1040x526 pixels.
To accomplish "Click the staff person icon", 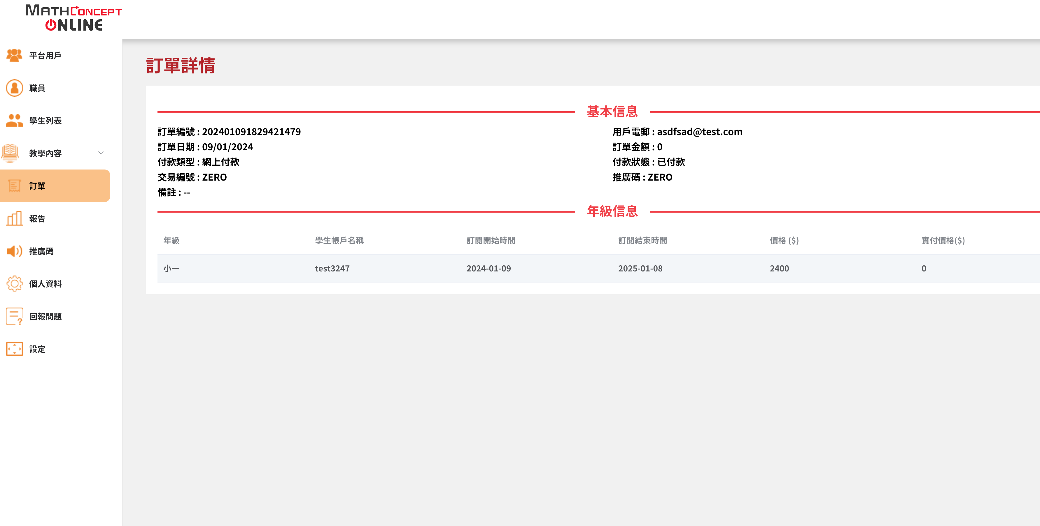I will click(x=14, y=88).
